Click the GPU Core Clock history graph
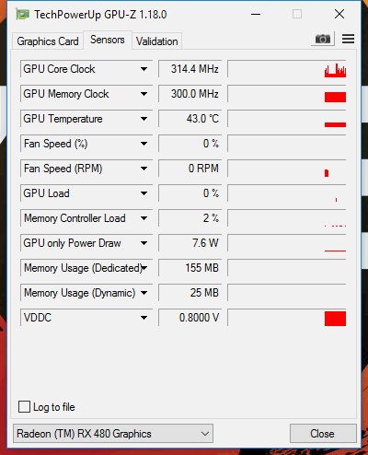This screenshot has height=455, width=368. tap(287, 69)
